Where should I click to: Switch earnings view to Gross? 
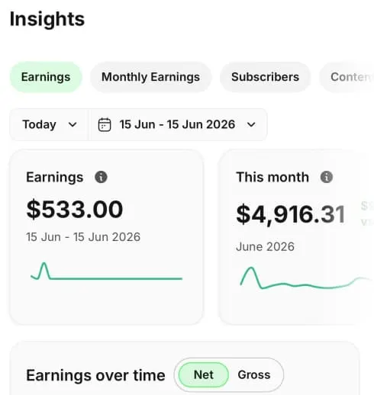click(254, 375)
